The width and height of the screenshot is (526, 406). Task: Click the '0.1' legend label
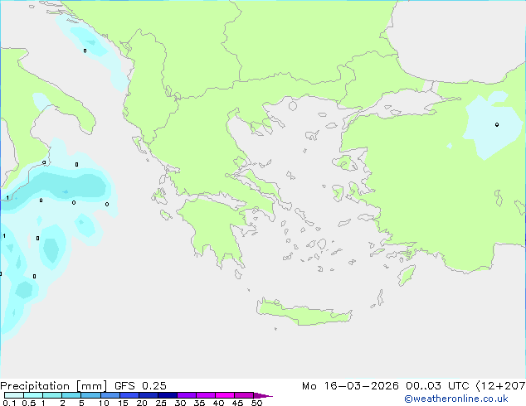pyautogui.click(x=9, y=403)
